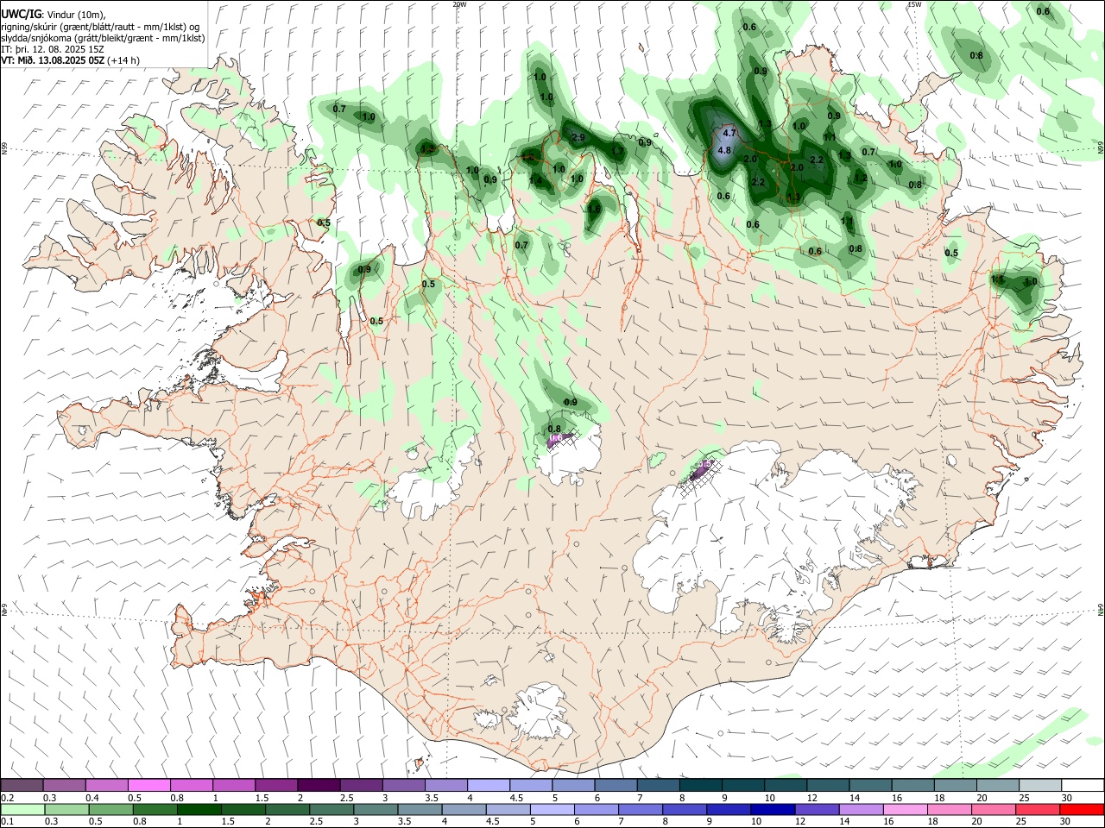Click the light pink rain swatch at 16
The height and width of the screenshot is (828, 1105).
[906, 809]
